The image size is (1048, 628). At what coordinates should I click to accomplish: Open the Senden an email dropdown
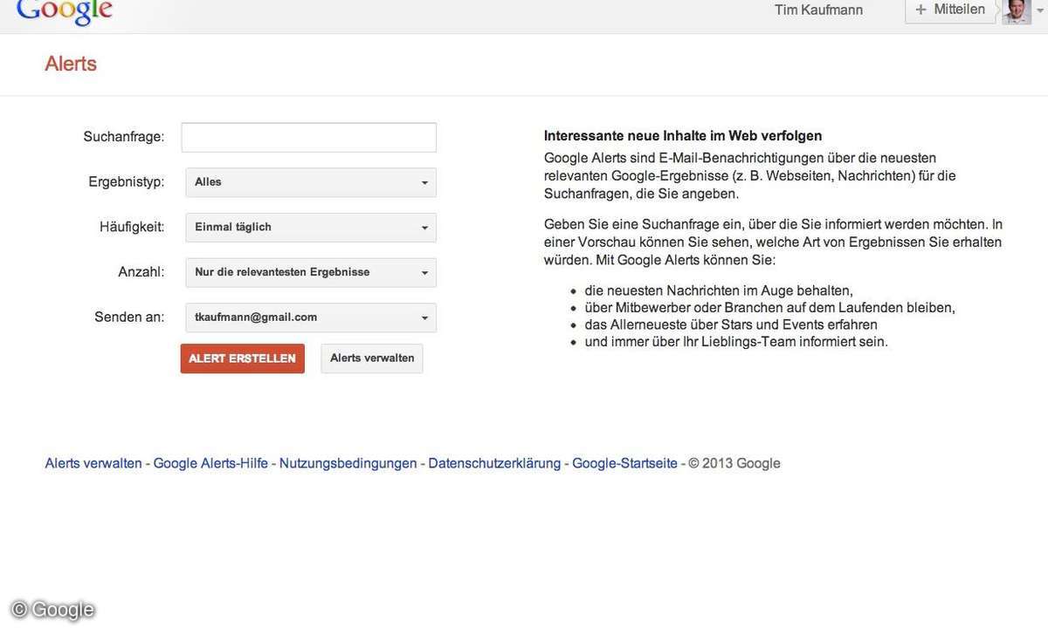click(311, 317)
